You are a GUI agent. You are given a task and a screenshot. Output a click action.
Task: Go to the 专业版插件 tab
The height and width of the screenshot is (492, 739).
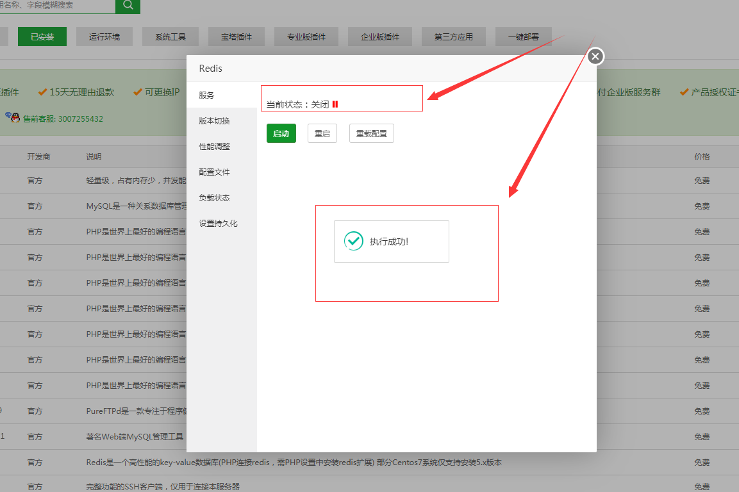(x=306, y=37)
